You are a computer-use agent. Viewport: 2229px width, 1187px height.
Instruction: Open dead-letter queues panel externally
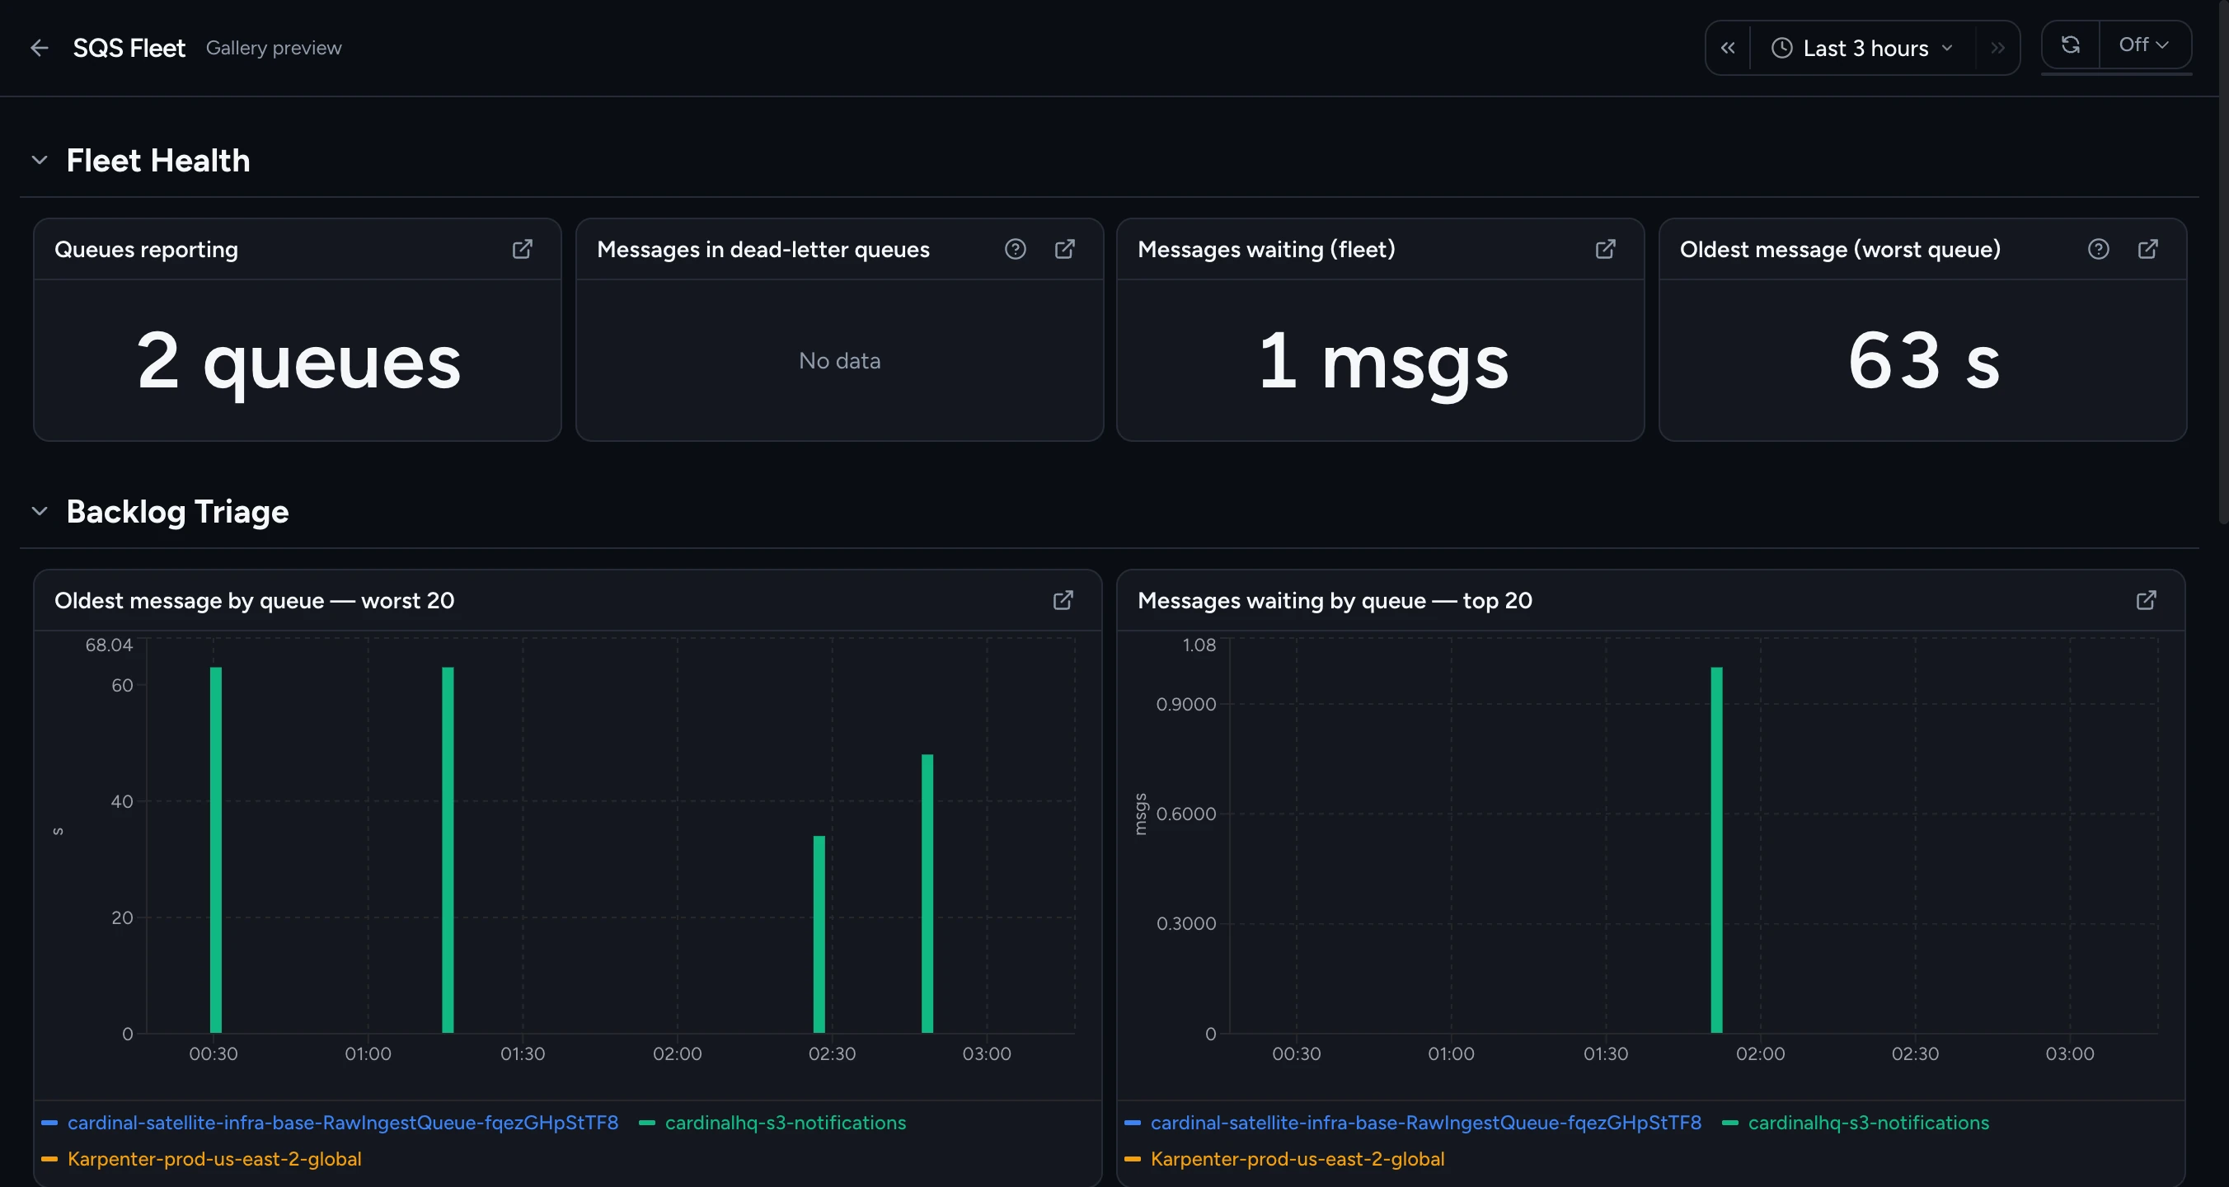click(1065, 249)
